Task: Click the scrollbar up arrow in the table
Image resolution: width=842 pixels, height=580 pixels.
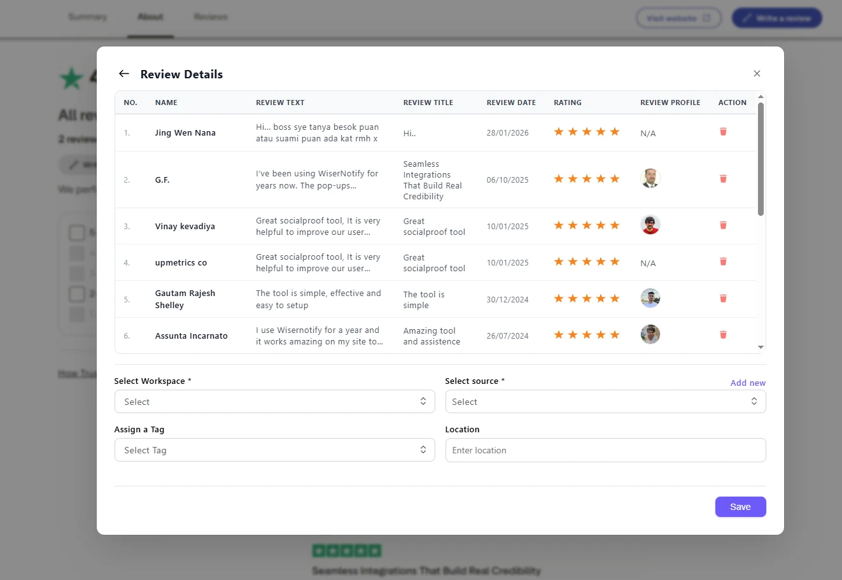Action: click(761, 96)
